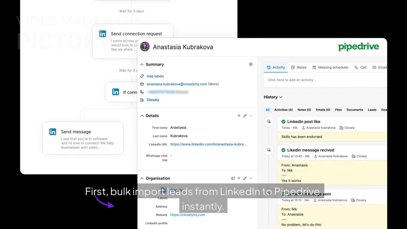407x229 pixels.
Task: Click the 'Yes it works' message text
Action: 291,181
